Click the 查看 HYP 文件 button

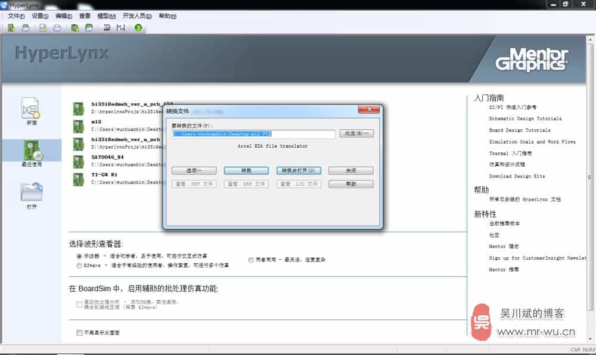coord(194,184)
